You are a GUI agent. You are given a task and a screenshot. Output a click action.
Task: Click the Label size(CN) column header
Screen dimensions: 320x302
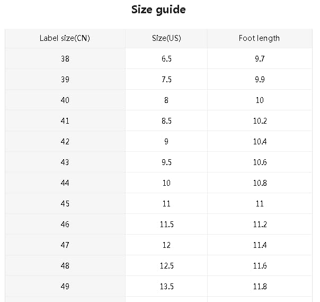click(x=65, y=38)
